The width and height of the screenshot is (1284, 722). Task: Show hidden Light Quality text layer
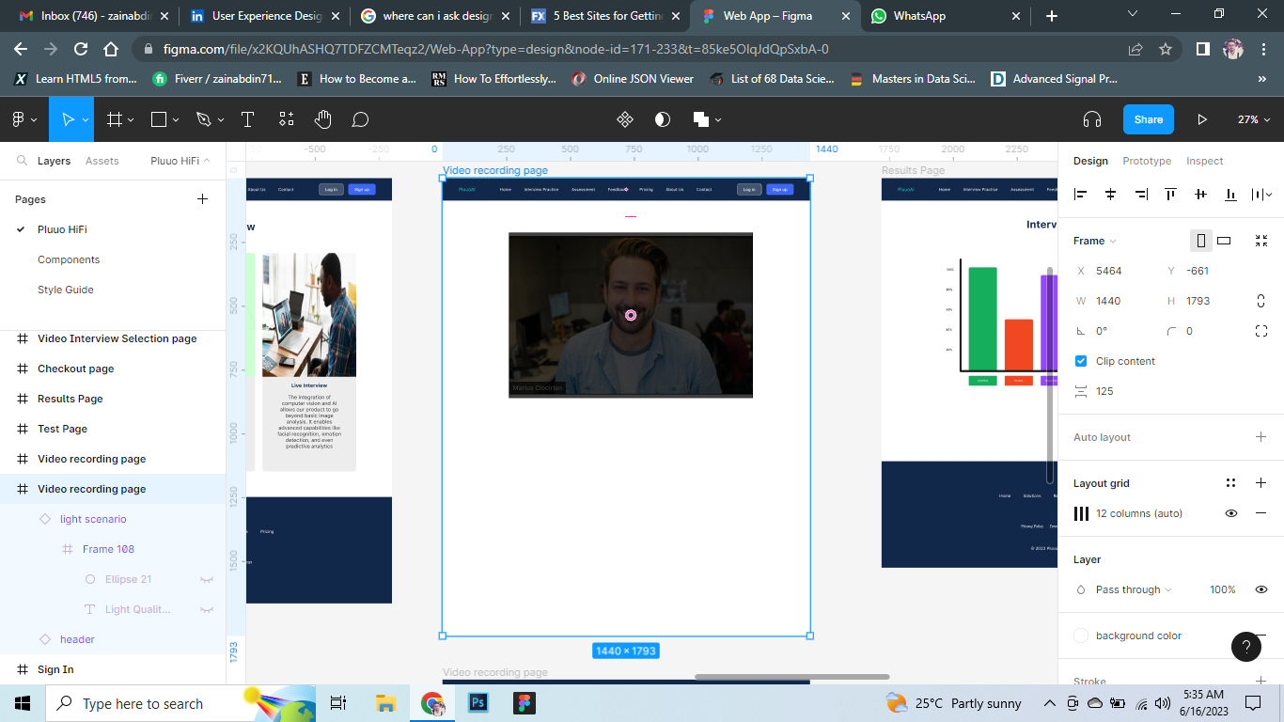pos(207,610)
